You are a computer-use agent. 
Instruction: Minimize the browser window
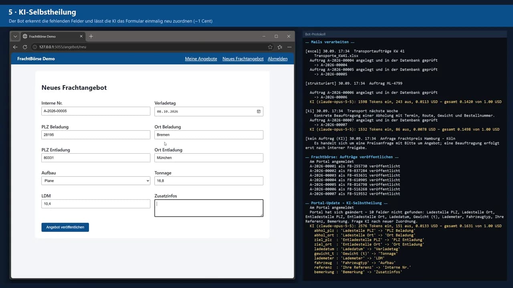point(264,36)
